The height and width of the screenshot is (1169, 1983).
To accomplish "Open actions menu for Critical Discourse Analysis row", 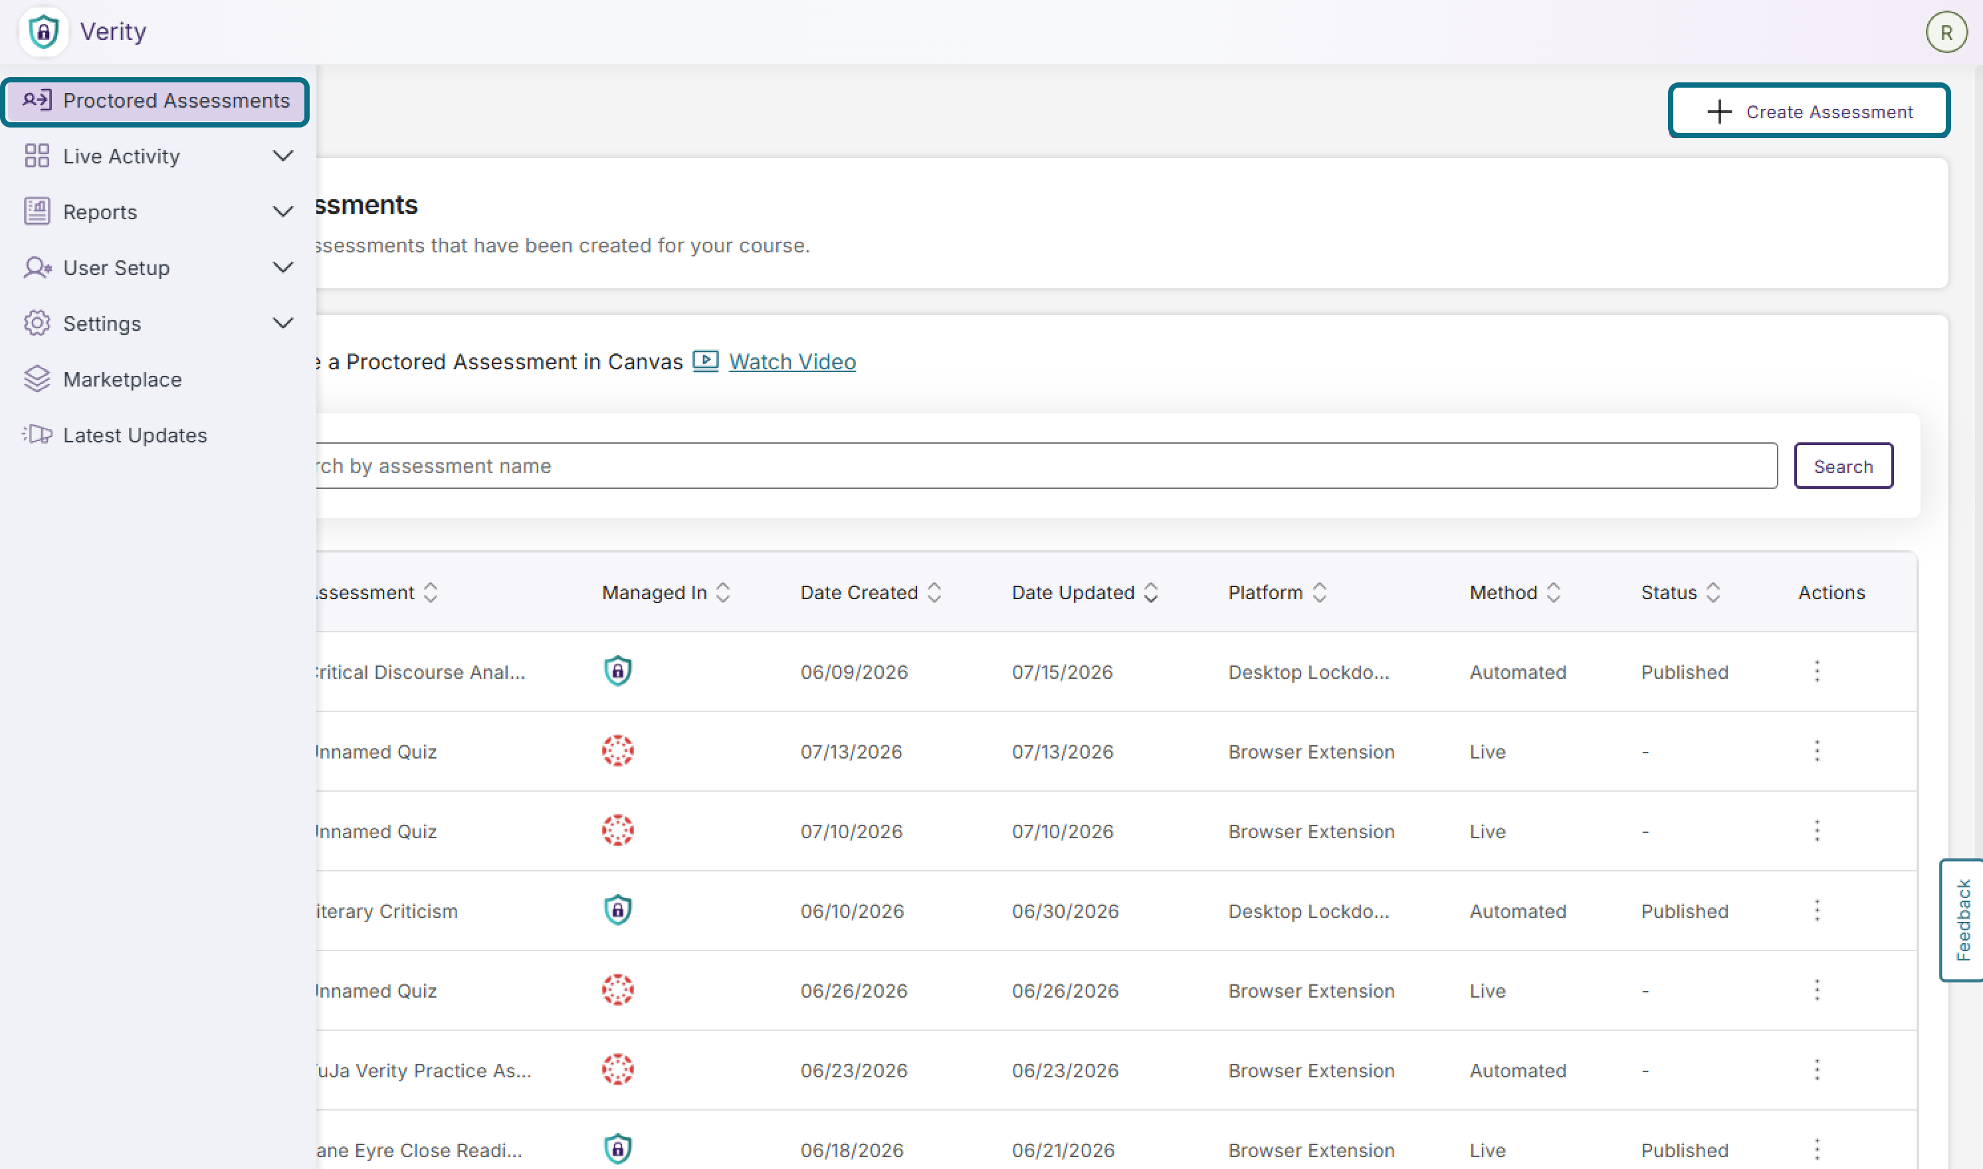I will (1817, 671).
